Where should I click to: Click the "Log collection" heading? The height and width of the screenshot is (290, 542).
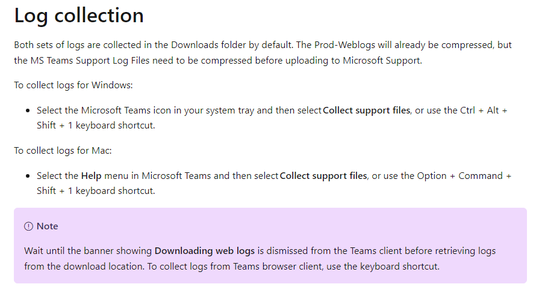79,16
